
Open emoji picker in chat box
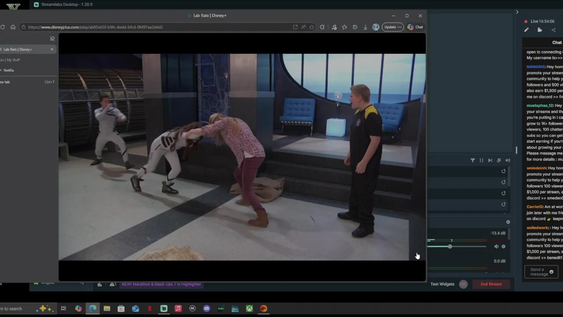(x=552, y=272)
